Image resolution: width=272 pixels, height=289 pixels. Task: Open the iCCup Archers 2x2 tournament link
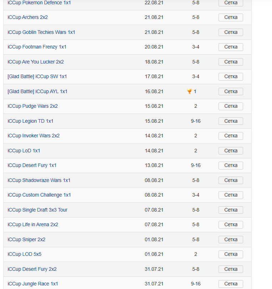click(x=28, y=17)
